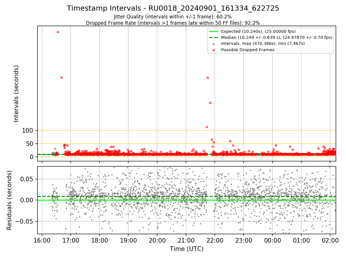The image size is (346, 259).
Task: Click the '−0.05' residuals tick label
Action: tap(24, 222)
